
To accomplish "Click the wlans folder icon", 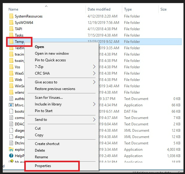I will [x=11, y=92].
